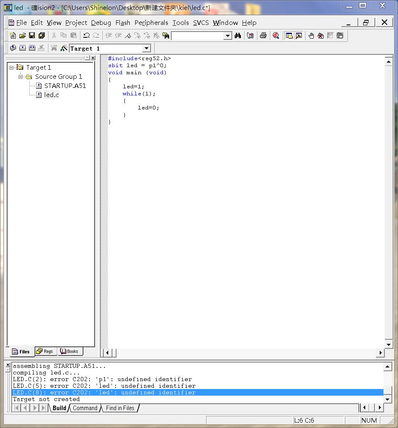This screenshot has width=398, height=428.
Task: Open the Project menu
Action: 76,23
